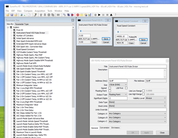Click Save in Road Speed Constant window
Screen dimensions: 178x138
pyautogui.click(x=143, y=40)
